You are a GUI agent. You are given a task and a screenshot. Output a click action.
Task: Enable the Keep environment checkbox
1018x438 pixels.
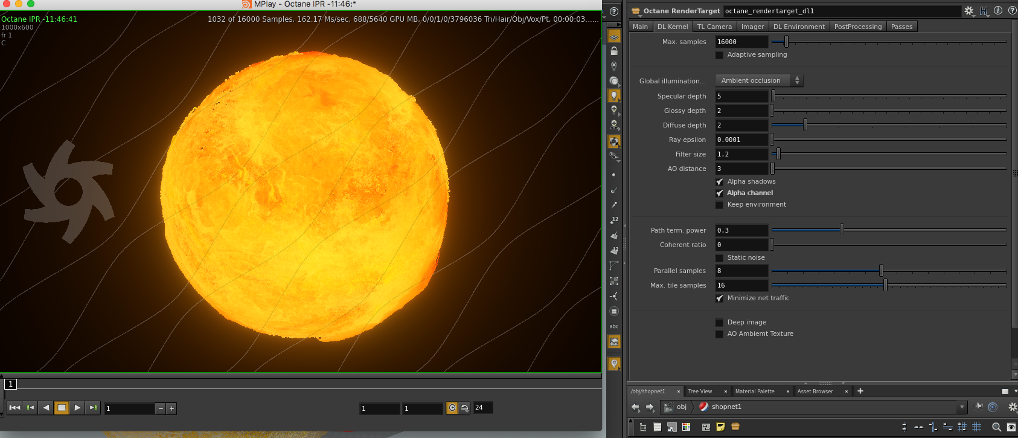coord(719,205)
